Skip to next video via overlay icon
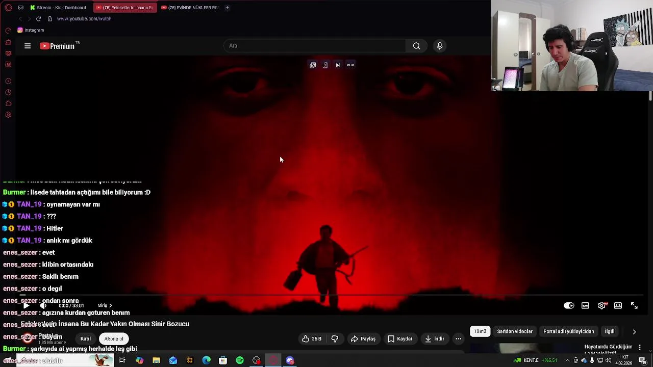The image size is (653, 367). [338, 65]
